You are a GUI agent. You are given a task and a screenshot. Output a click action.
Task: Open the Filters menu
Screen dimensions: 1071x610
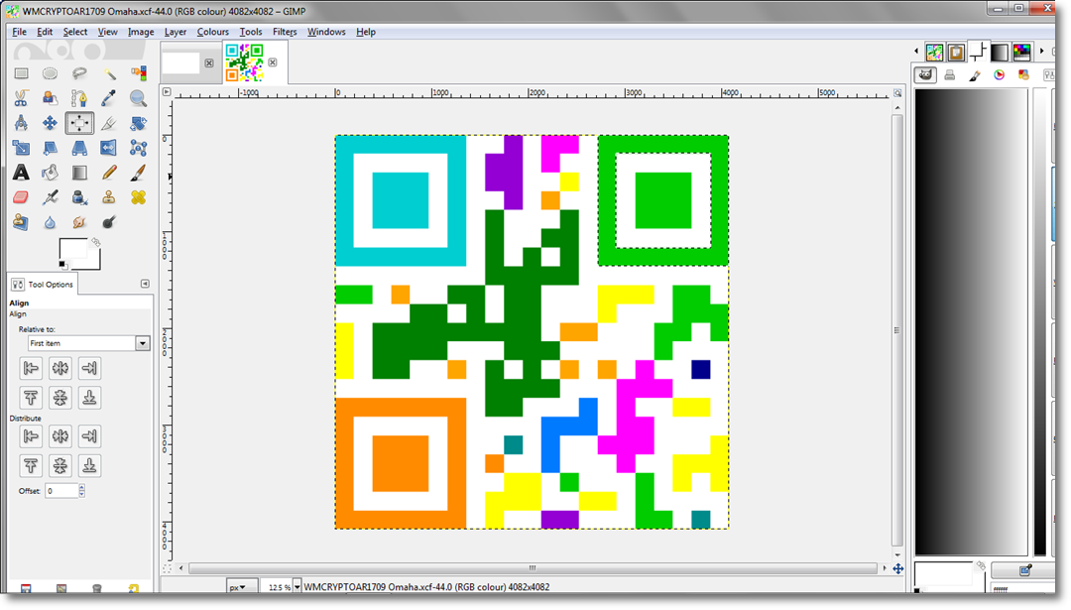[285, 32]
